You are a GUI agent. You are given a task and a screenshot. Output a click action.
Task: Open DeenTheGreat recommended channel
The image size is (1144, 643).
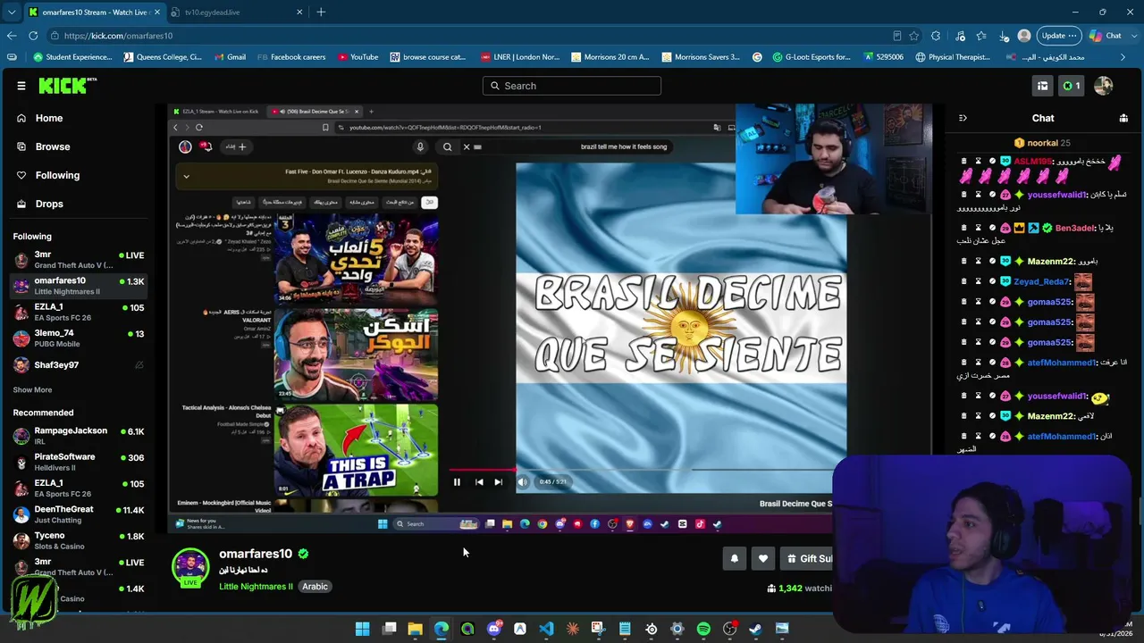pos(80,514)
